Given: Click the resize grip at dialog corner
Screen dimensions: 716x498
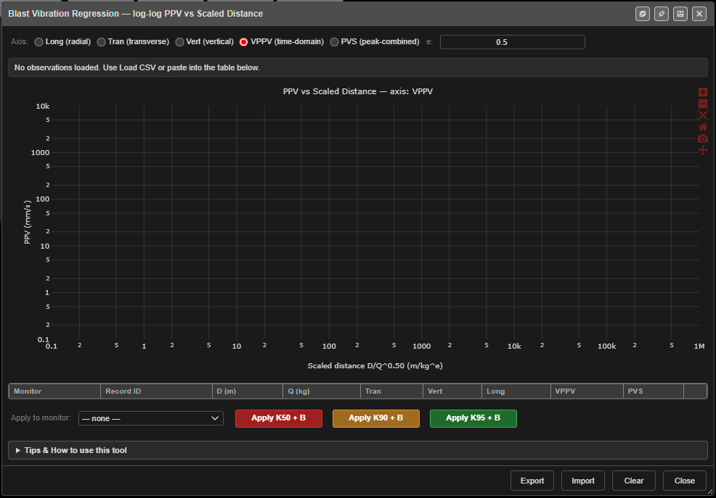Looking at the screenshot, I should [710, 492].
